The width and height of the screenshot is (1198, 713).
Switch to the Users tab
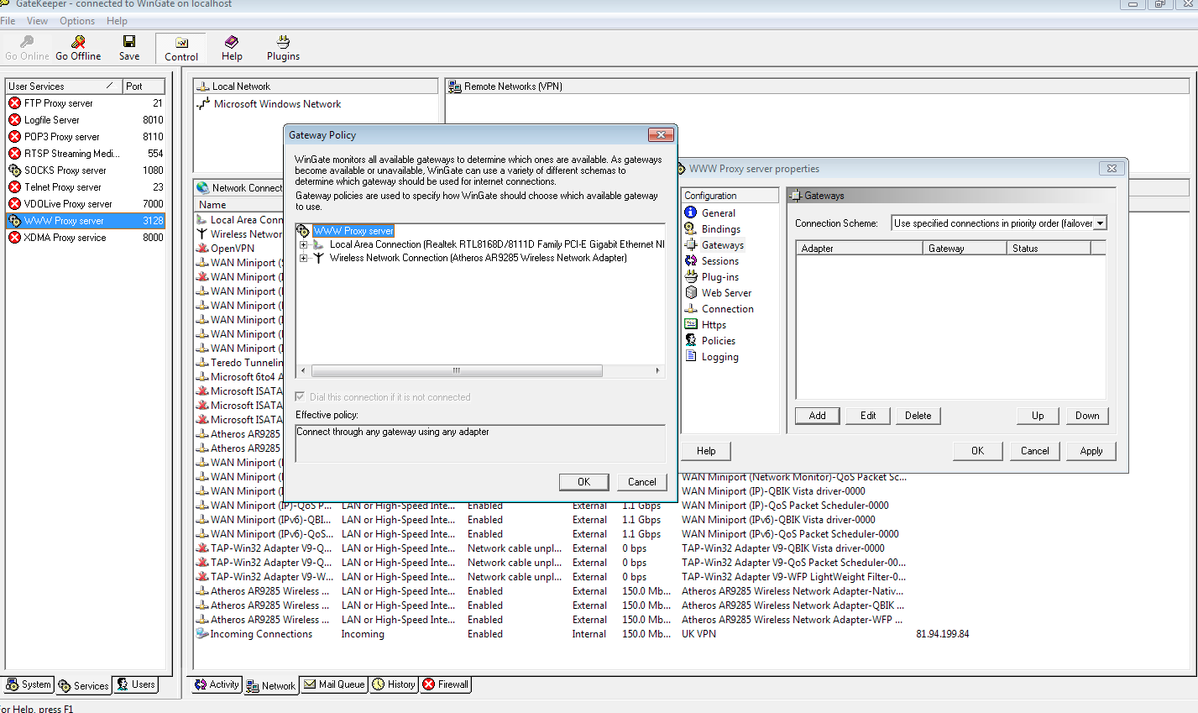(x=135, y=684)
